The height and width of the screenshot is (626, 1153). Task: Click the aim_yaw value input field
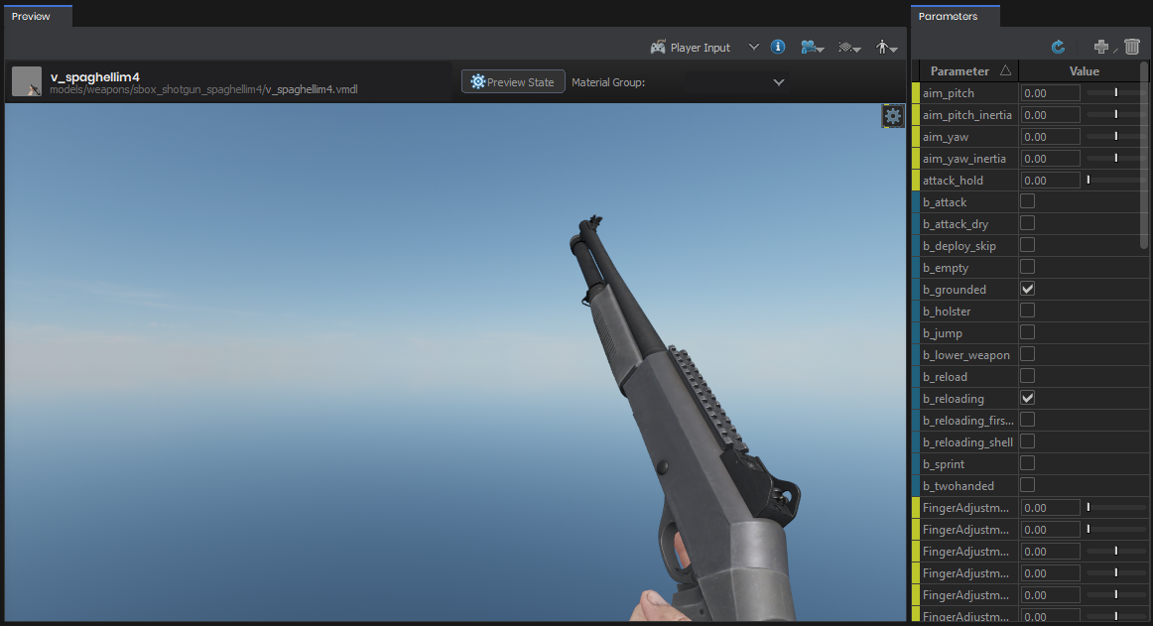[x=1050, y=137]
